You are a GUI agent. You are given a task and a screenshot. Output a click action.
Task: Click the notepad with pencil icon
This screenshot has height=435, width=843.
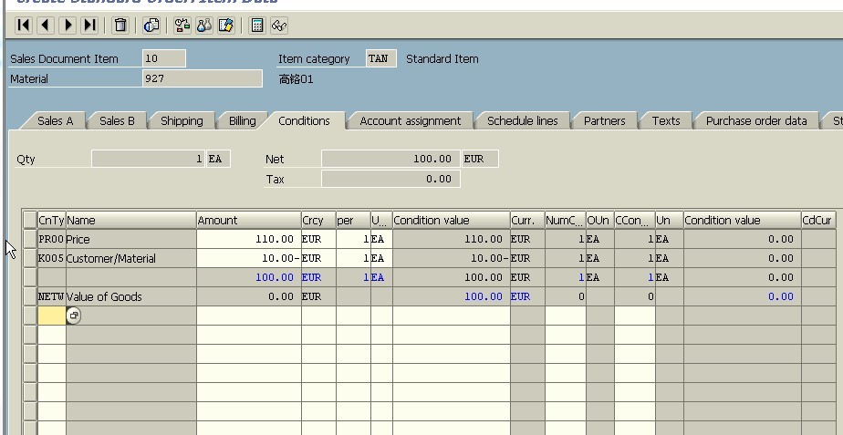click(226, 26)
